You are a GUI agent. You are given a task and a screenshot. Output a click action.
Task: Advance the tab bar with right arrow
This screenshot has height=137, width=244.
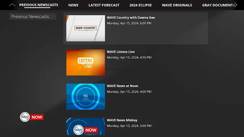click(236, 5)
